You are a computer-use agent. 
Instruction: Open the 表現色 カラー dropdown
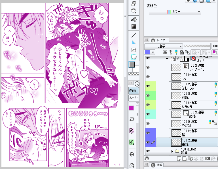coord(175,12)
